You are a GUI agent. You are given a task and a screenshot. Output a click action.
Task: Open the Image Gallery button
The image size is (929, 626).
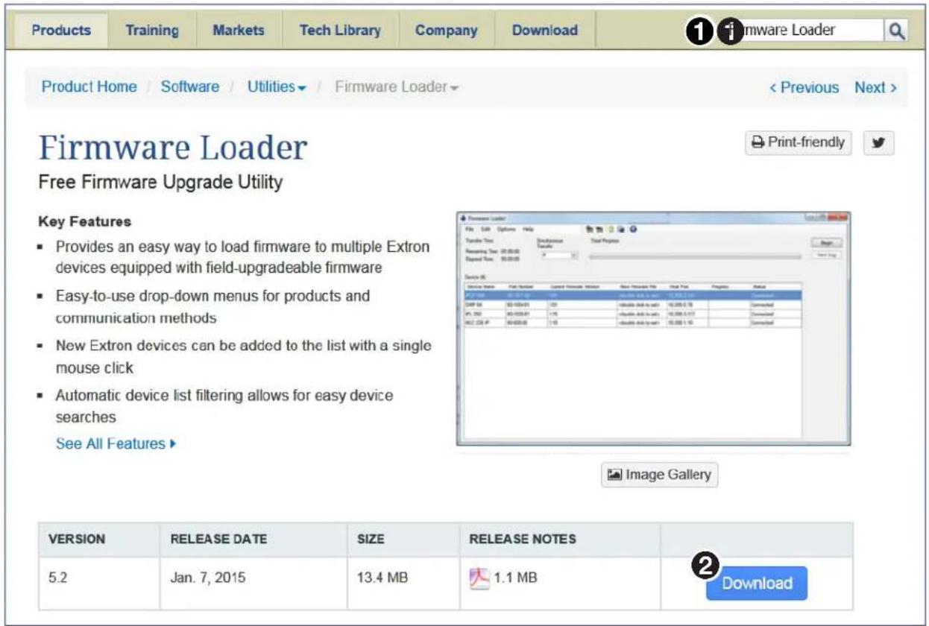pyautogui.click(x=660, y=474)
